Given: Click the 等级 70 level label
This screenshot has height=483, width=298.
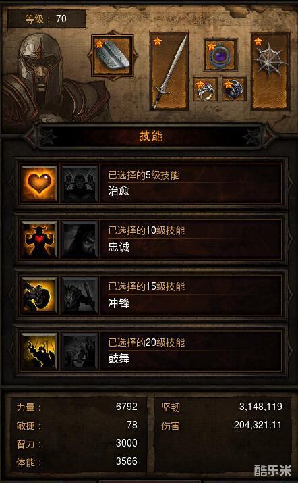Looking at the screenshot, I should click(47, 19).
